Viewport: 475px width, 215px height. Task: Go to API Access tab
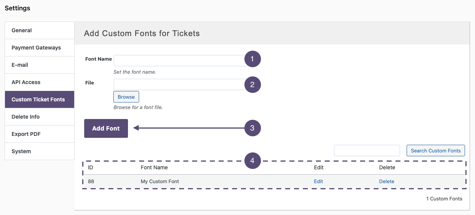click(x=39, y=82)
